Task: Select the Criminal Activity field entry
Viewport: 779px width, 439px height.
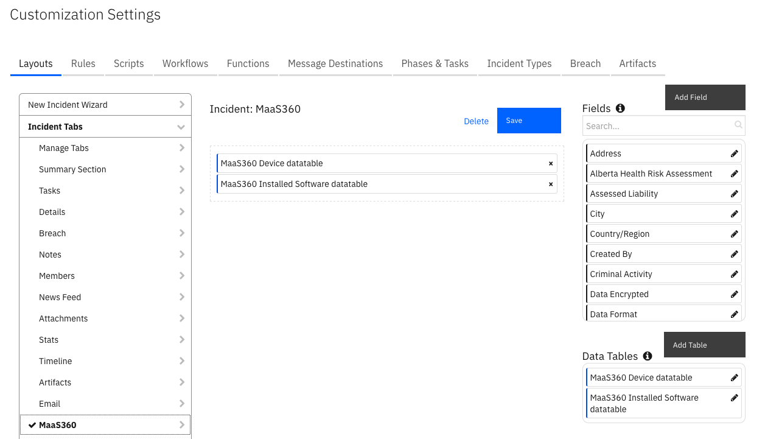Action: (x=664, y=274)
